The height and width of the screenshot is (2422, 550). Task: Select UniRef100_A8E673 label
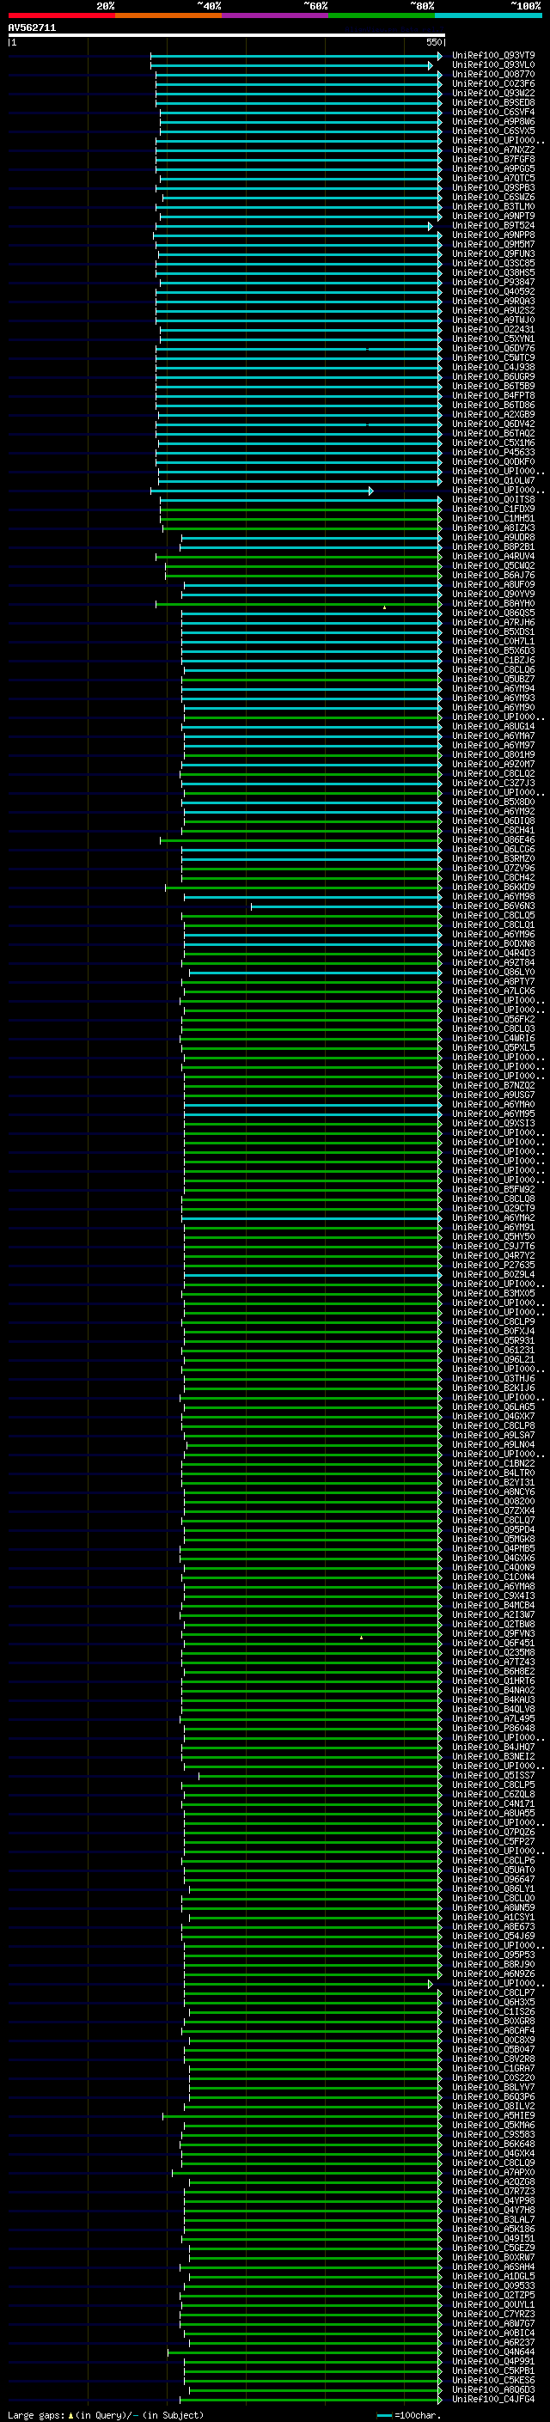click(x=493, y=1926)
